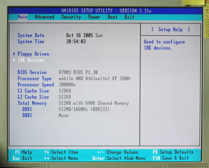Screen dimensions: 209x168
Task: Click the System Time value 20:54:03
Action: [76, 41]
